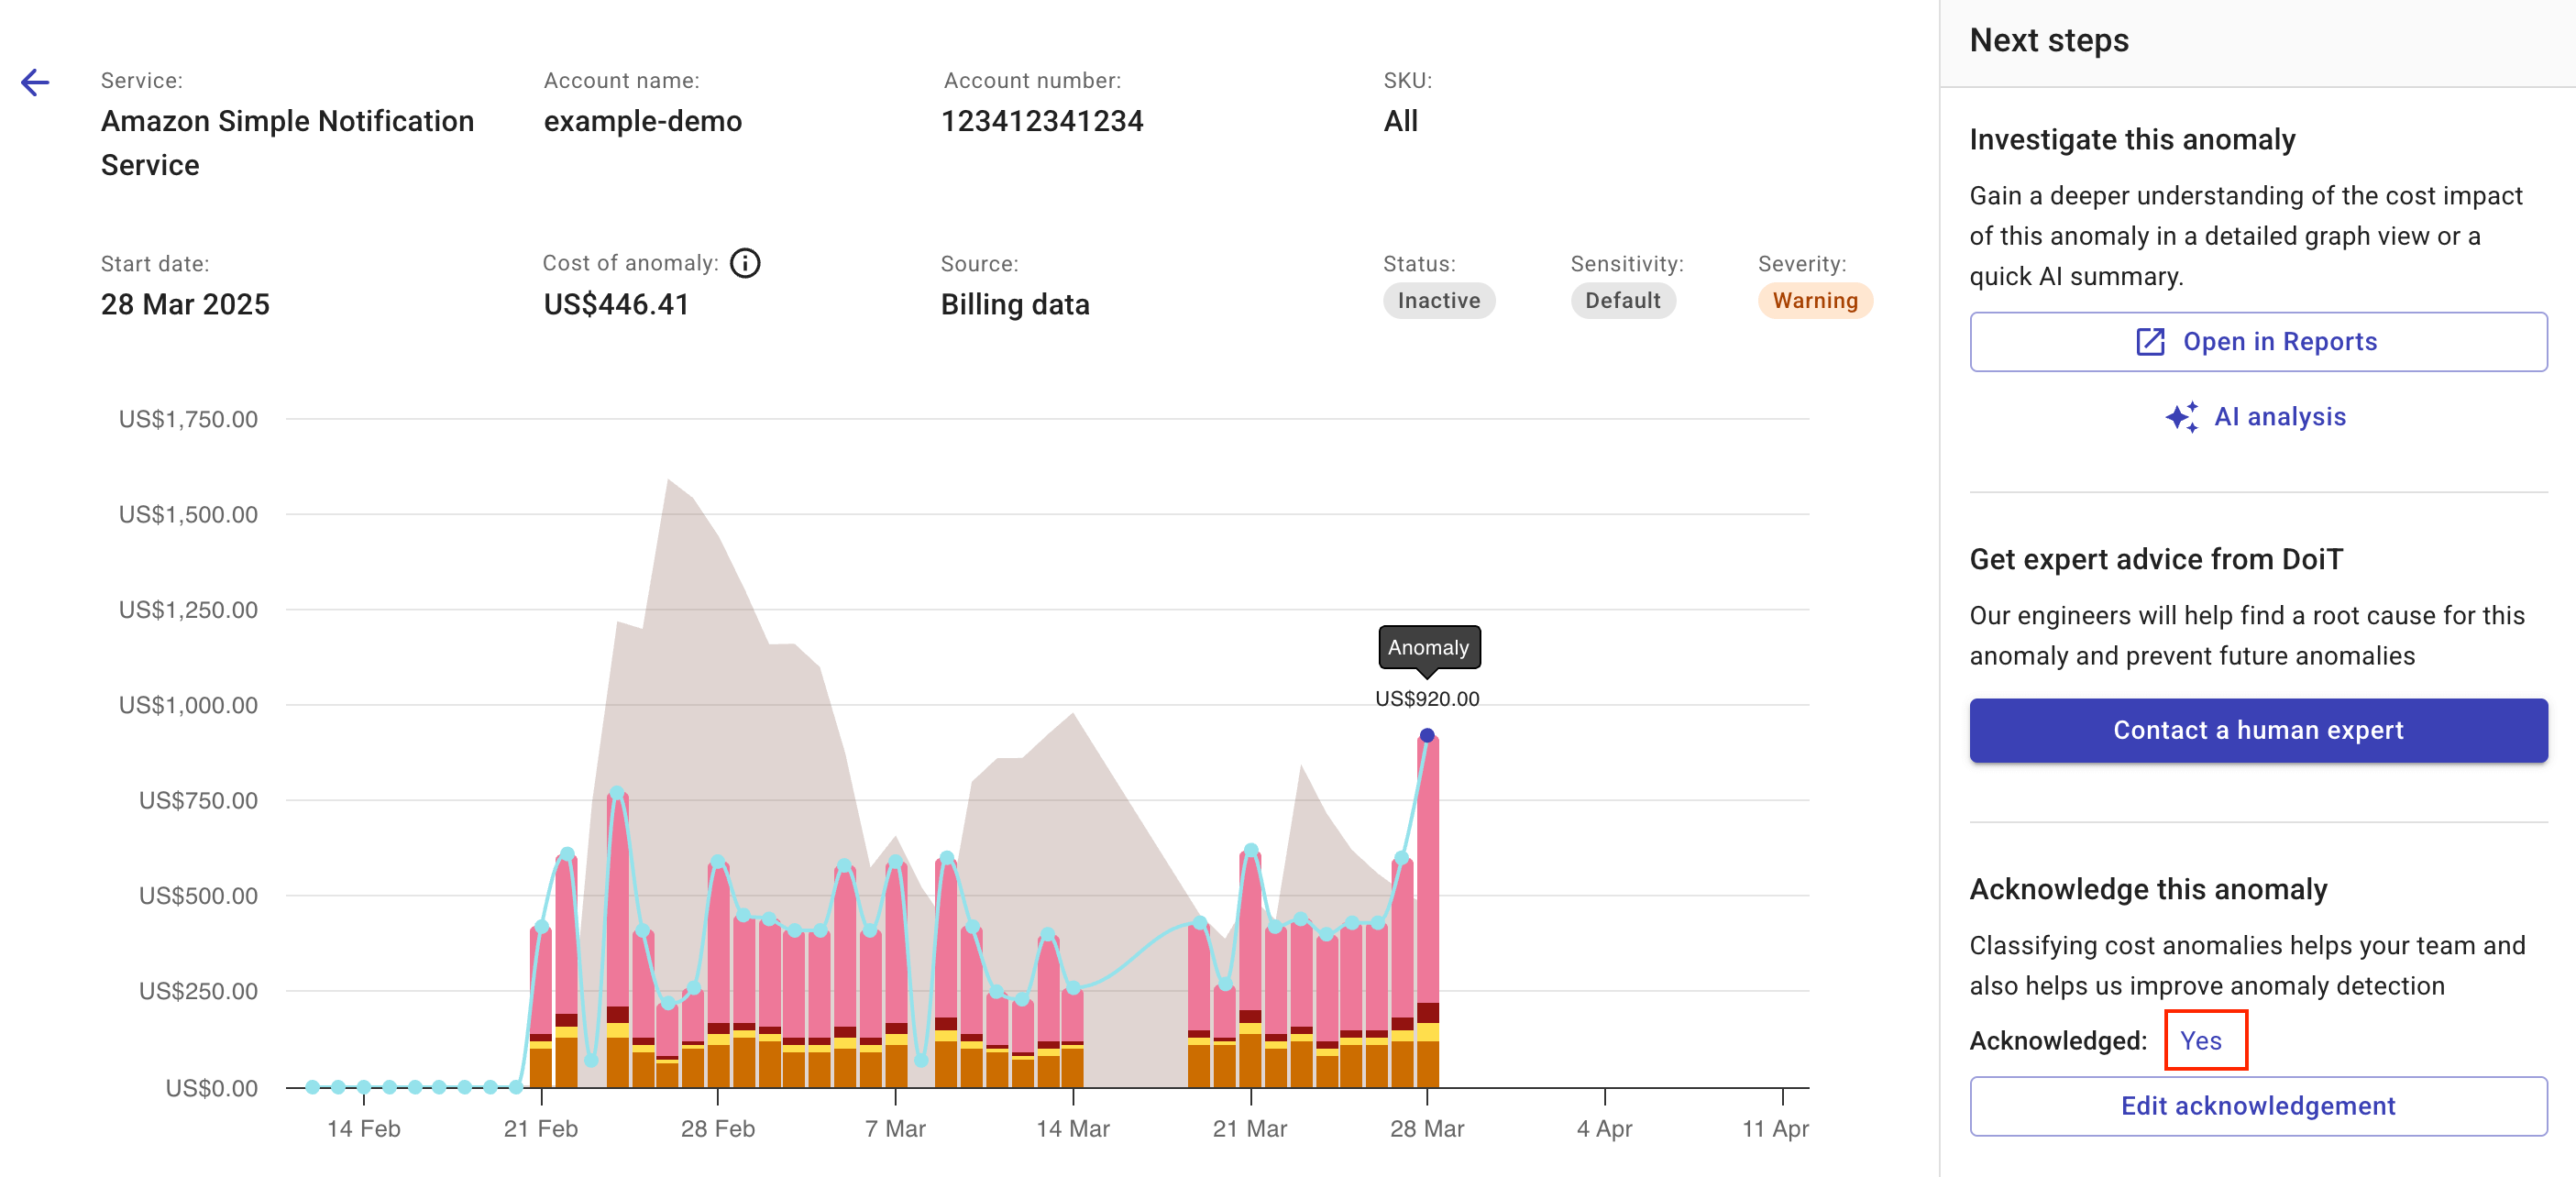2576x1177 pixels.
Task: Click the 21 Feb x-axis label
Action: coord(541,1129)
